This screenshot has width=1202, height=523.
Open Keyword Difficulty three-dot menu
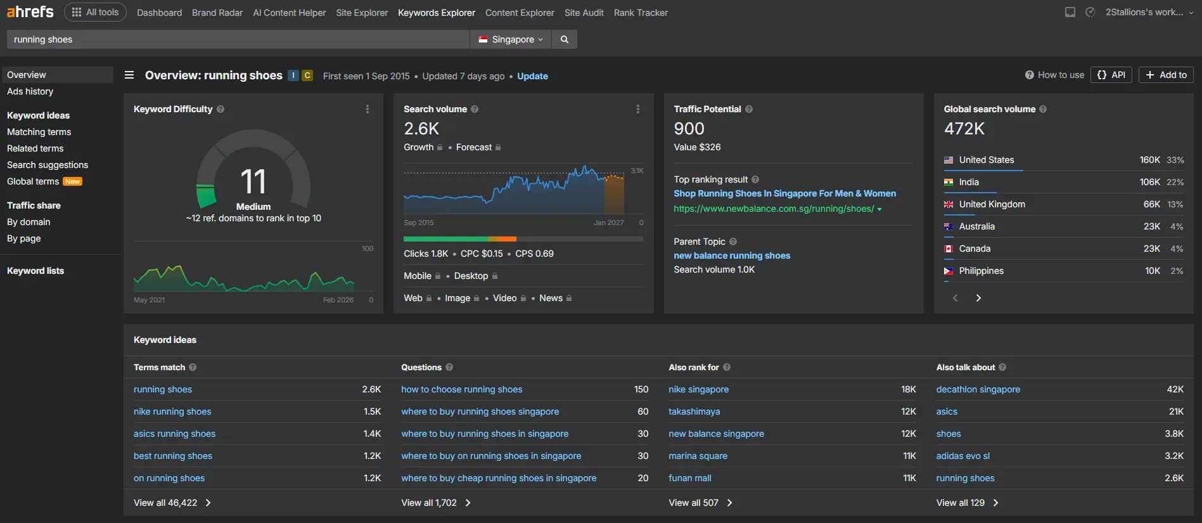[368, 109]
